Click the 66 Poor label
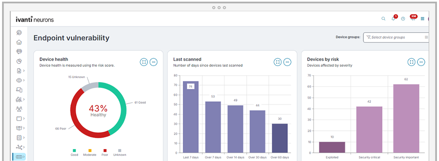 tap(60, 129)
